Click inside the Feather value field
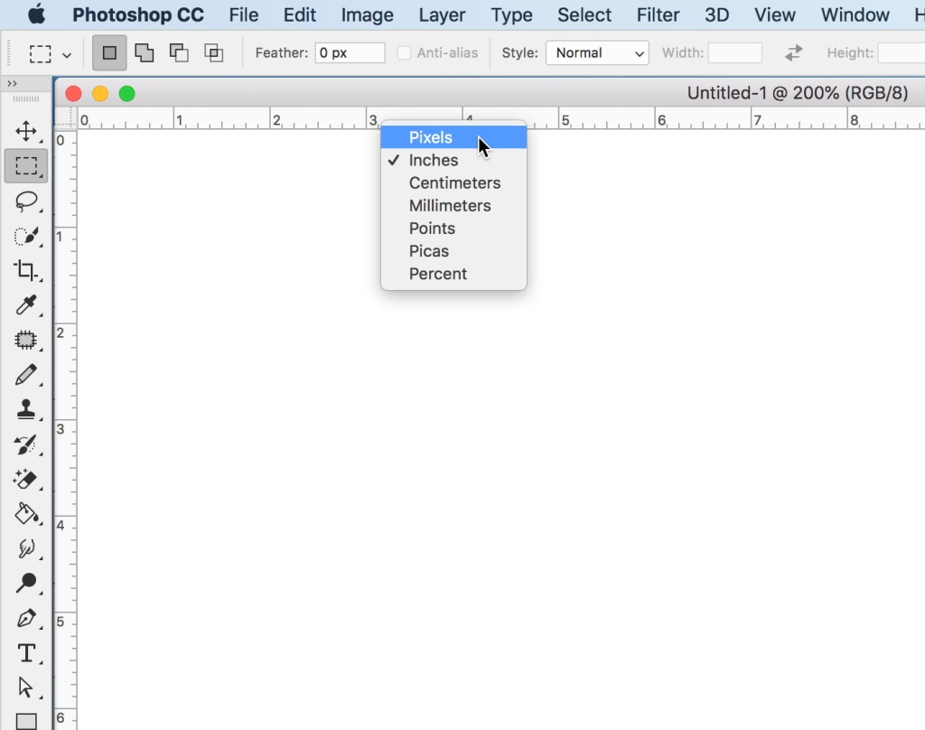The height and width of the screenshot is (730, 925). pos(350,52)
